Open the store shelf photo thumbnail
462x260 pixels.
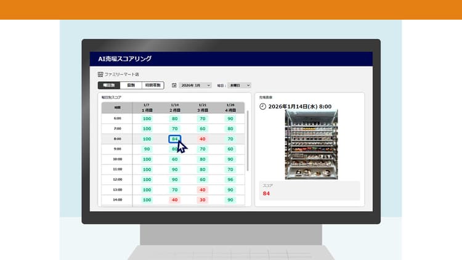[x=311, y=144]
